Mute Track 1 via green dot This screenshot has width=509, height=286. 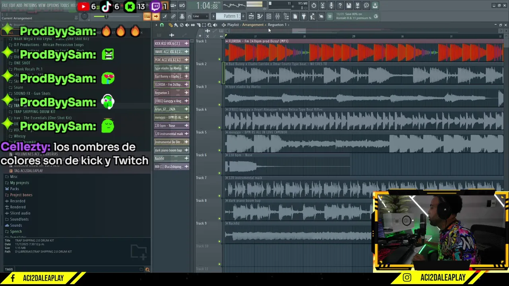pos(219,59)
